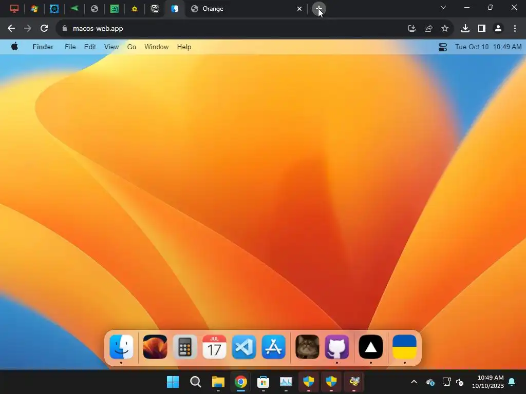Click the menu bar date and time
This screenshot has width=526, height=394.
tap(488, 47)
